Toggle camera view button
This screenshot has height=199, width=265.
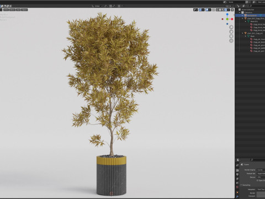click(x=231, y=36)
